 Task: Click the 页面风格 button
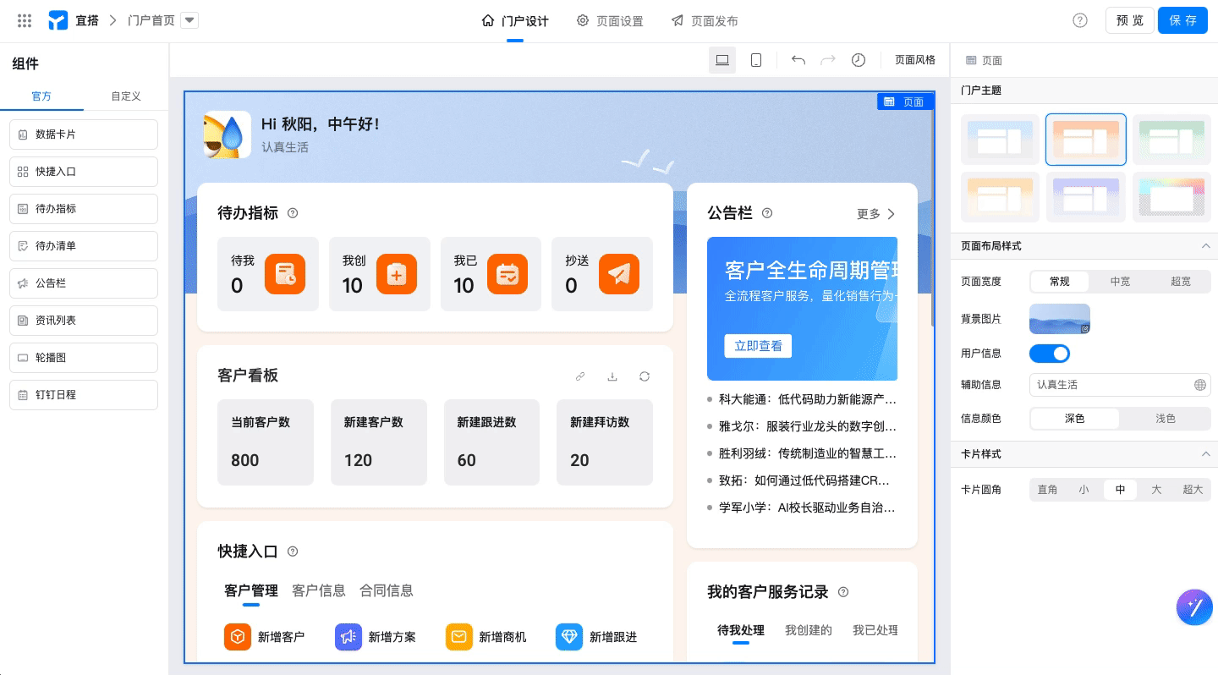[x=915, y=60]
